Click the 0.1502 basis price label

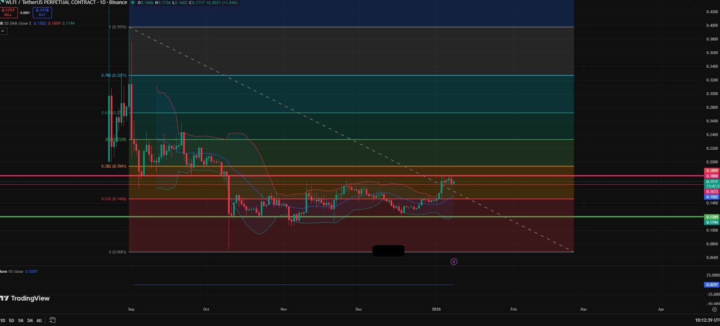click(x=712, y=197)
